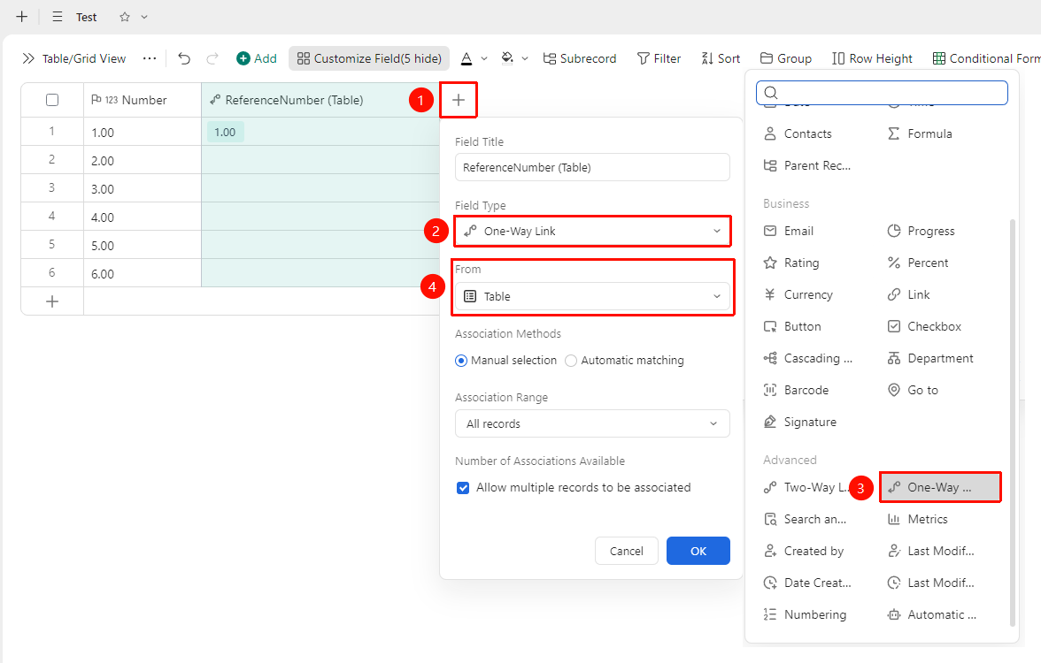
Task: Expand the Association Range All records dropdown
Action: tap(592, 423)
